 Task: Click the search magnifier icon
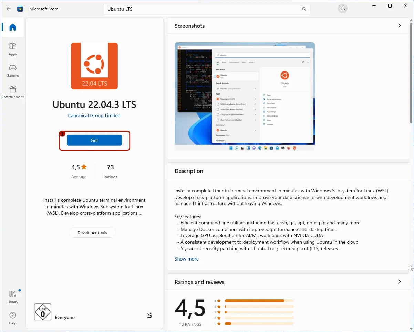[x=303, y=9]
